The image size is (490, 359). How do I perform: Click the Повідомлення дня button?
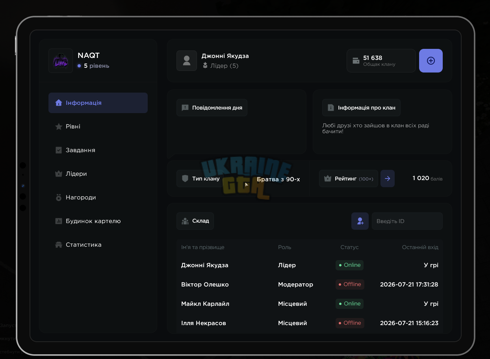coord(212,108)
